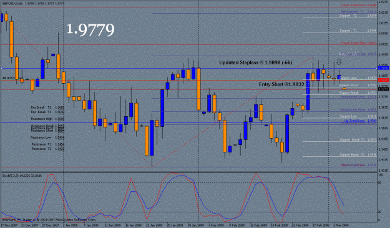Viewport: 390px width, 228px height.
Task: Click the 'Resistance T2' label
Action: tap(48, 149)
